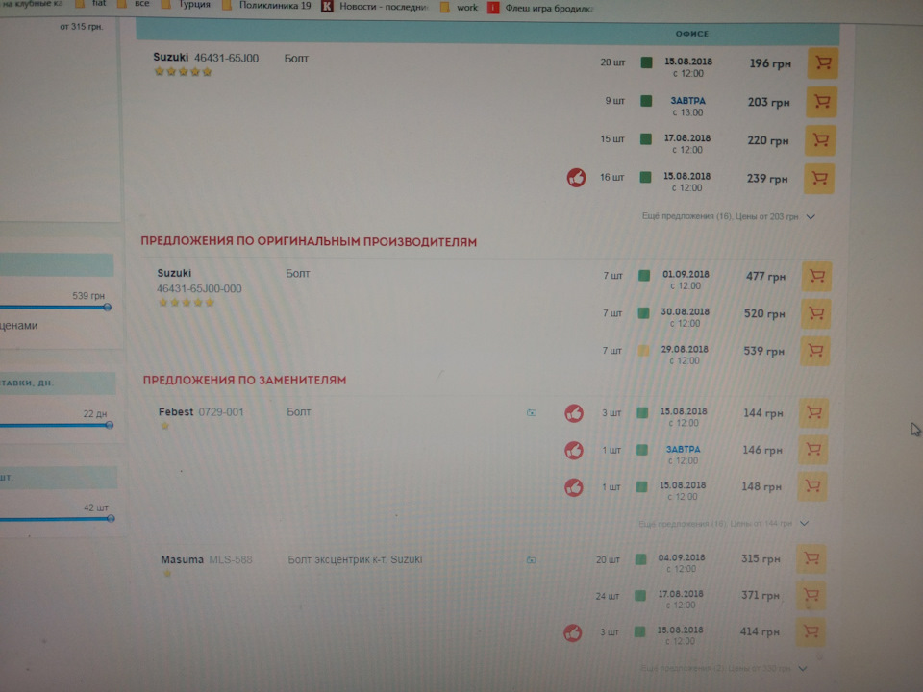Image resolution: width=923 pixels, height=692 pixels.
Task: Add 148 грн Febest bolt to cart
Action: [x=812, y=486]
